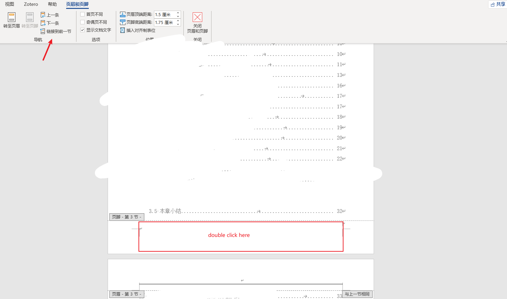Click page number 21 in TOC
507x299 pixels.
(340, 148)
